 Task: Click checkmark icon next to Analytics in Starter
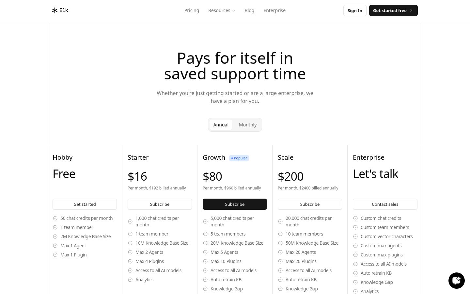[x=130, y=280]
